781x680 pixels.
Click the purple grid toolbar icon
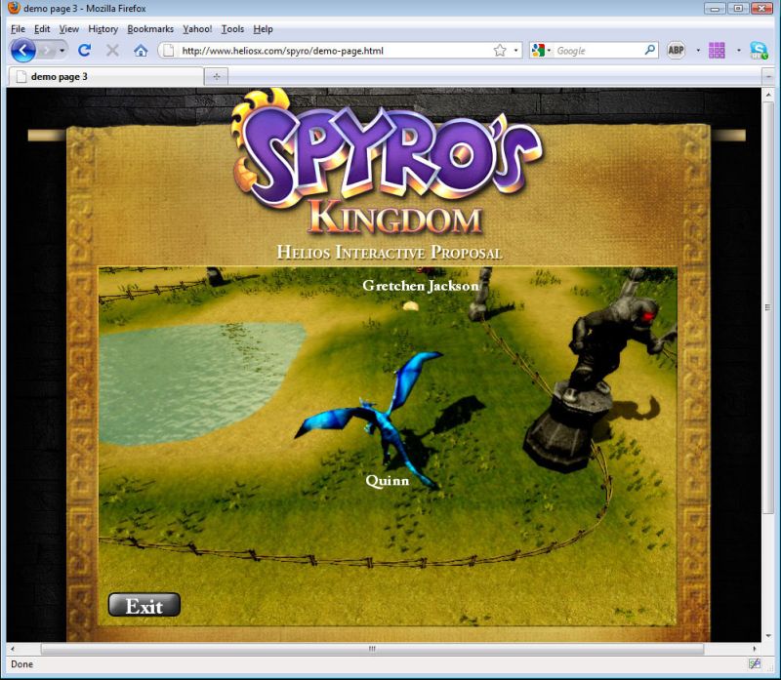point(717,51)
